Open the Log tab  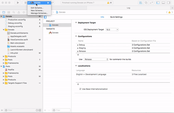pyautogui.click(x=128, y=8)
